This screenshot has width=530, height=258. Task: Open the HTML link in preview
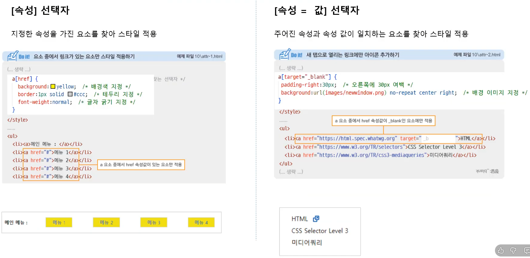[x=299, y=219]
